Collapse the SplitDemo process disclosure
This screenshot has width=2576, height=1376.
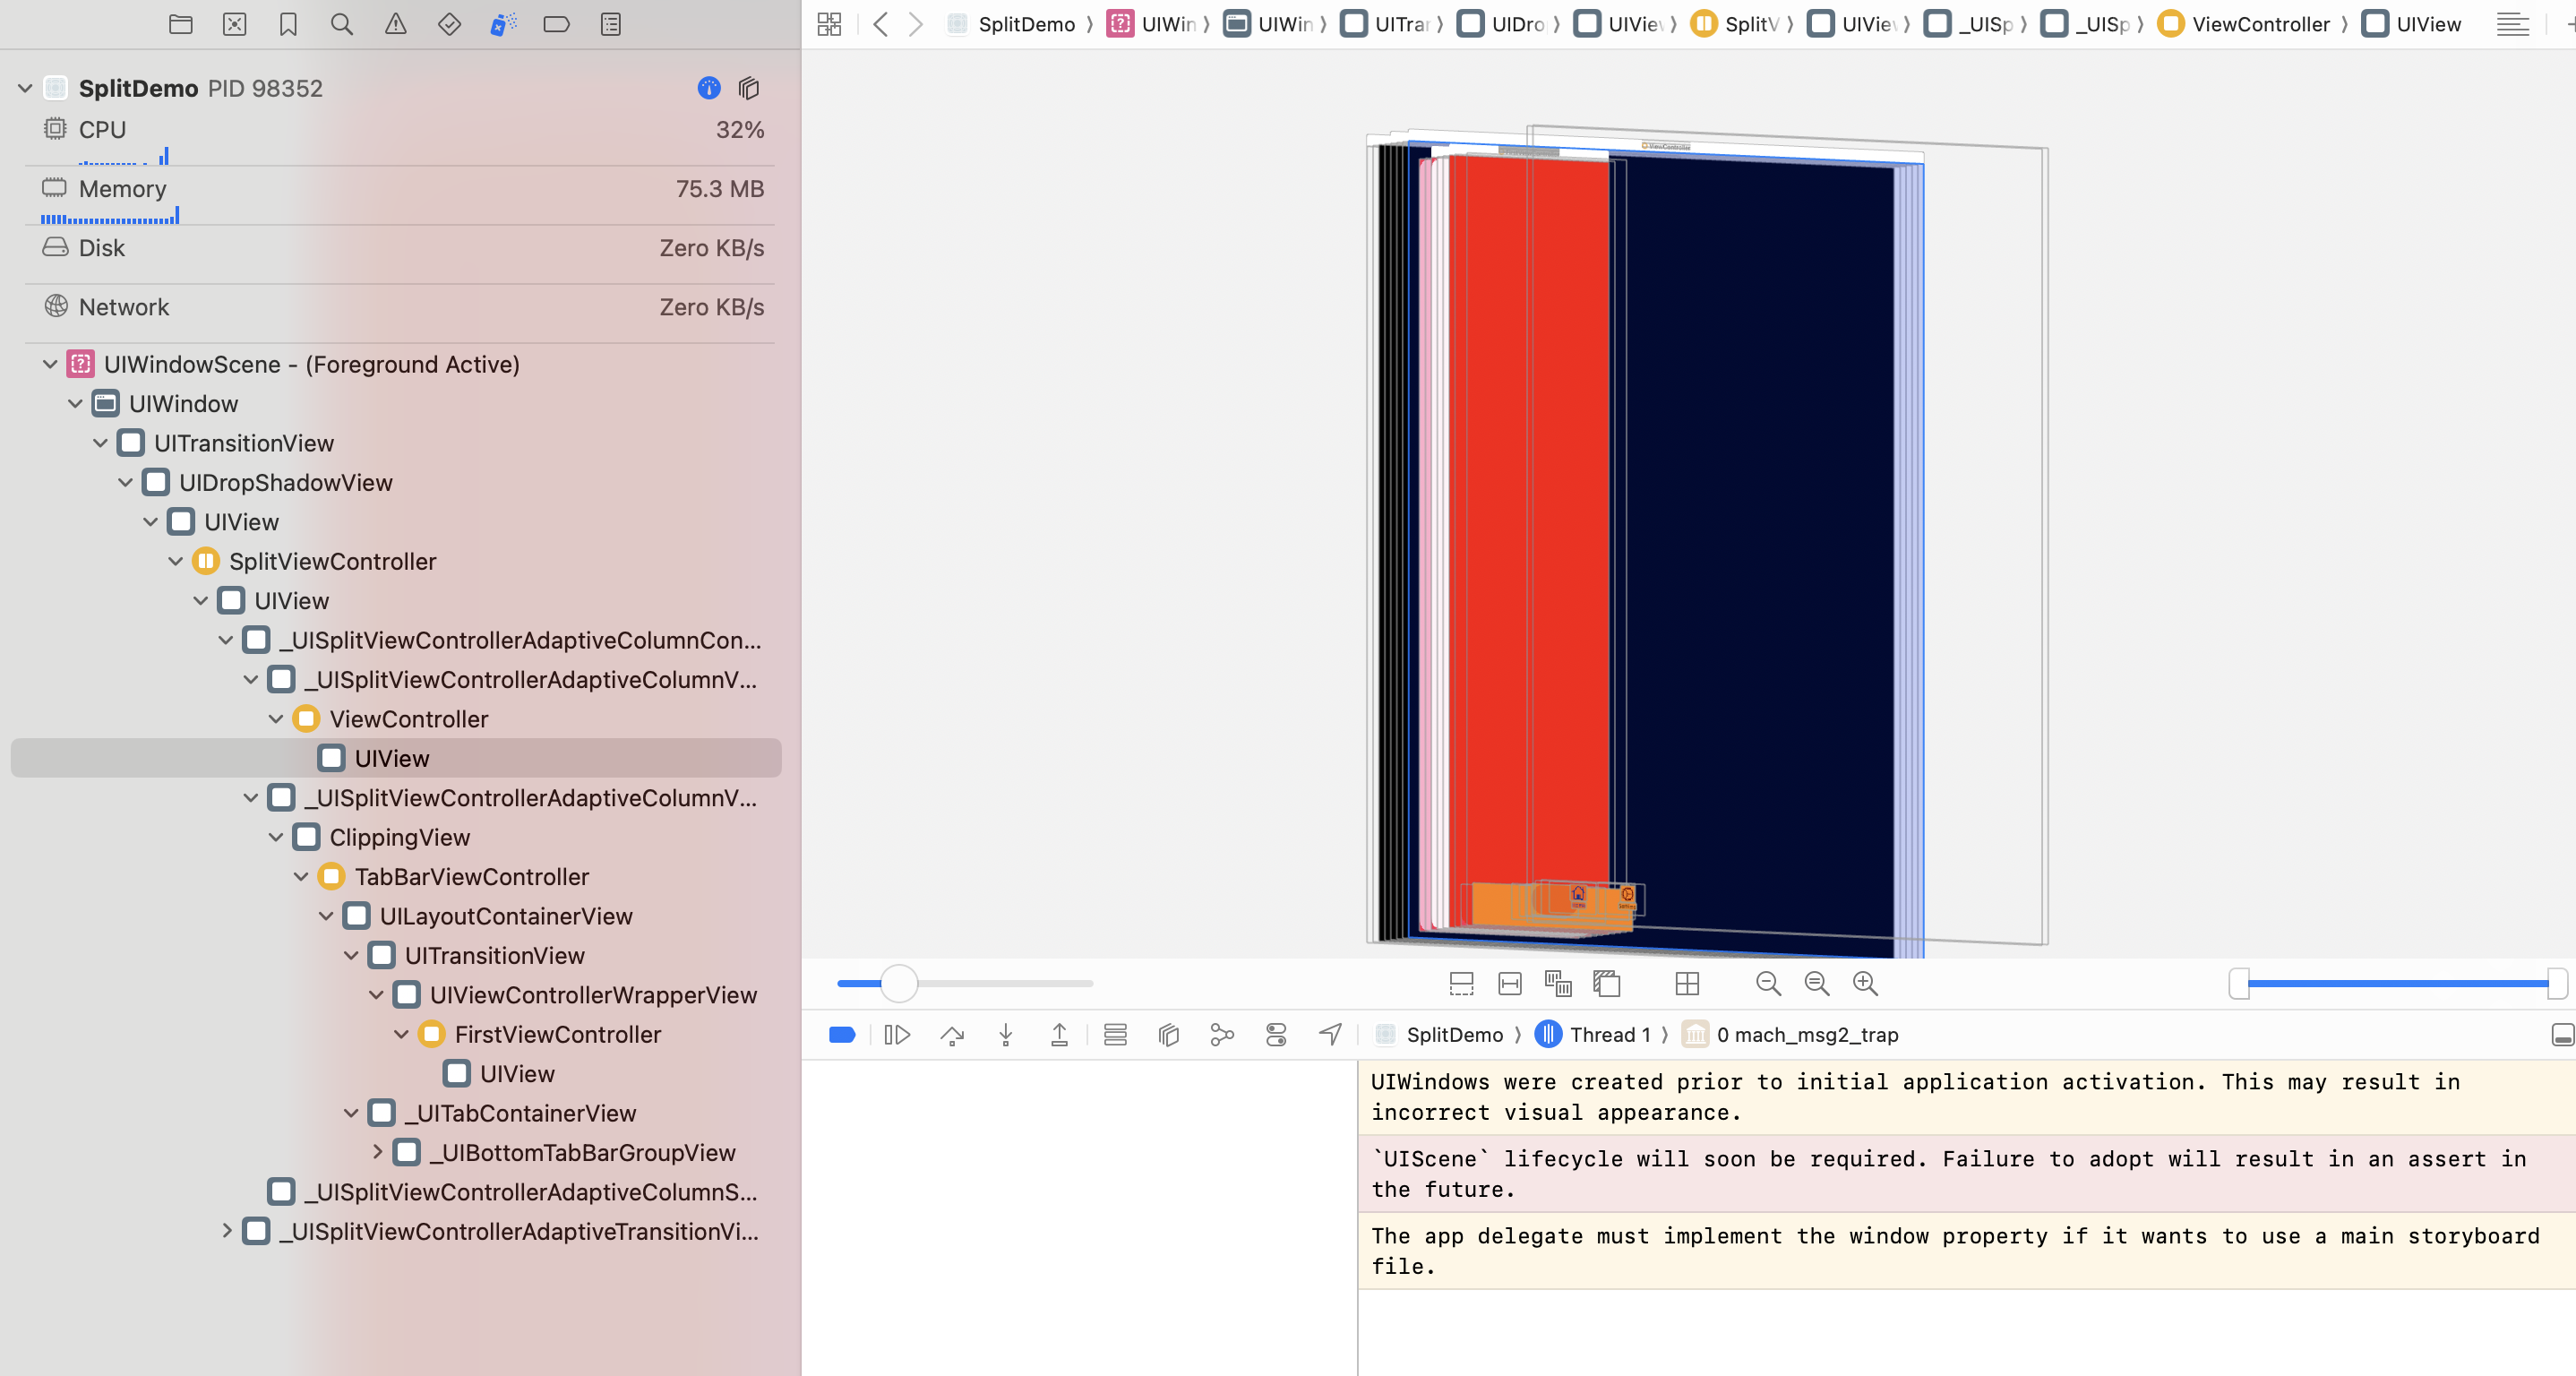(26, 88)
